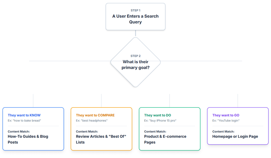Click the Step 1 search query box

(135, 16)
